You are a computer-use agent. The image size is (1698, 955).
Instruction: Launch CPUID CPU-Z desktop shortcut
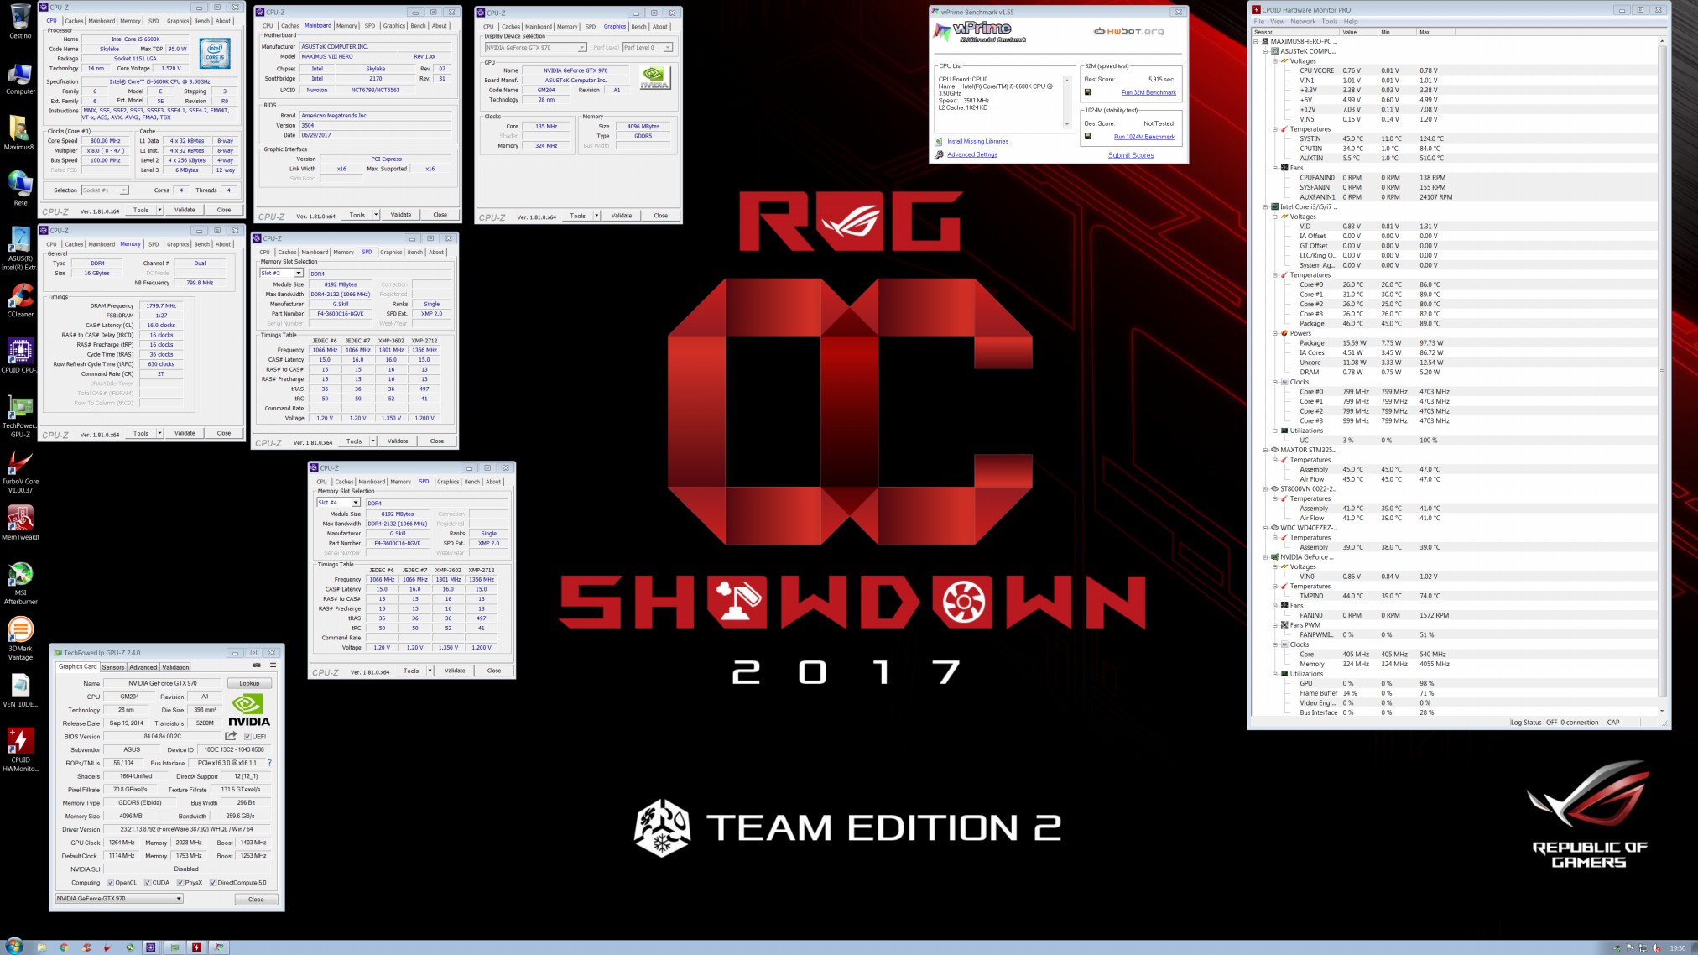pyautogui.click(x=20, y=356)
